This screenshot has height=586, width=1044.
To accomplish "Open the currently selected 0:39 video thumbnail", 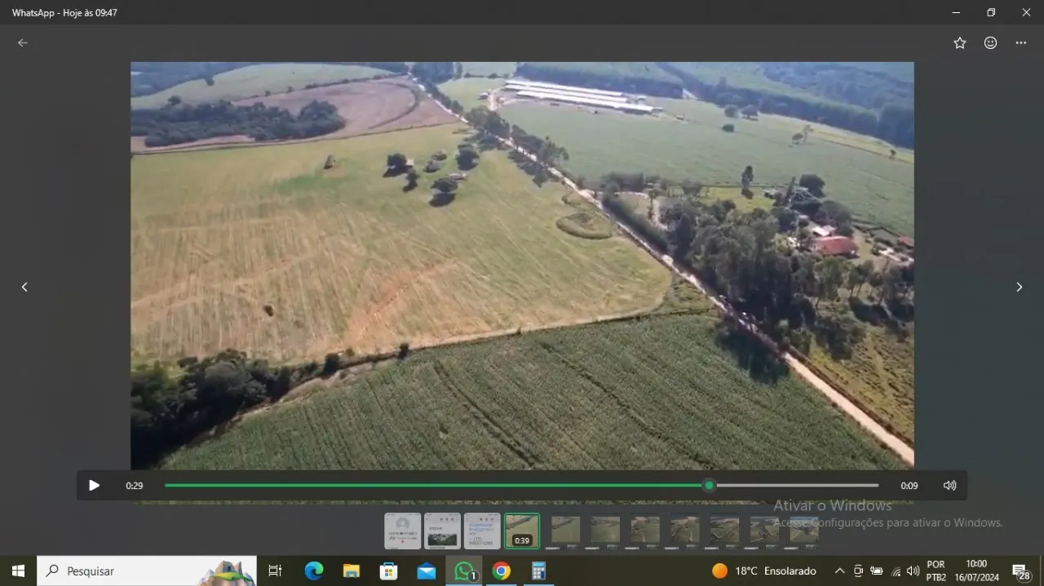I will 522,531.
